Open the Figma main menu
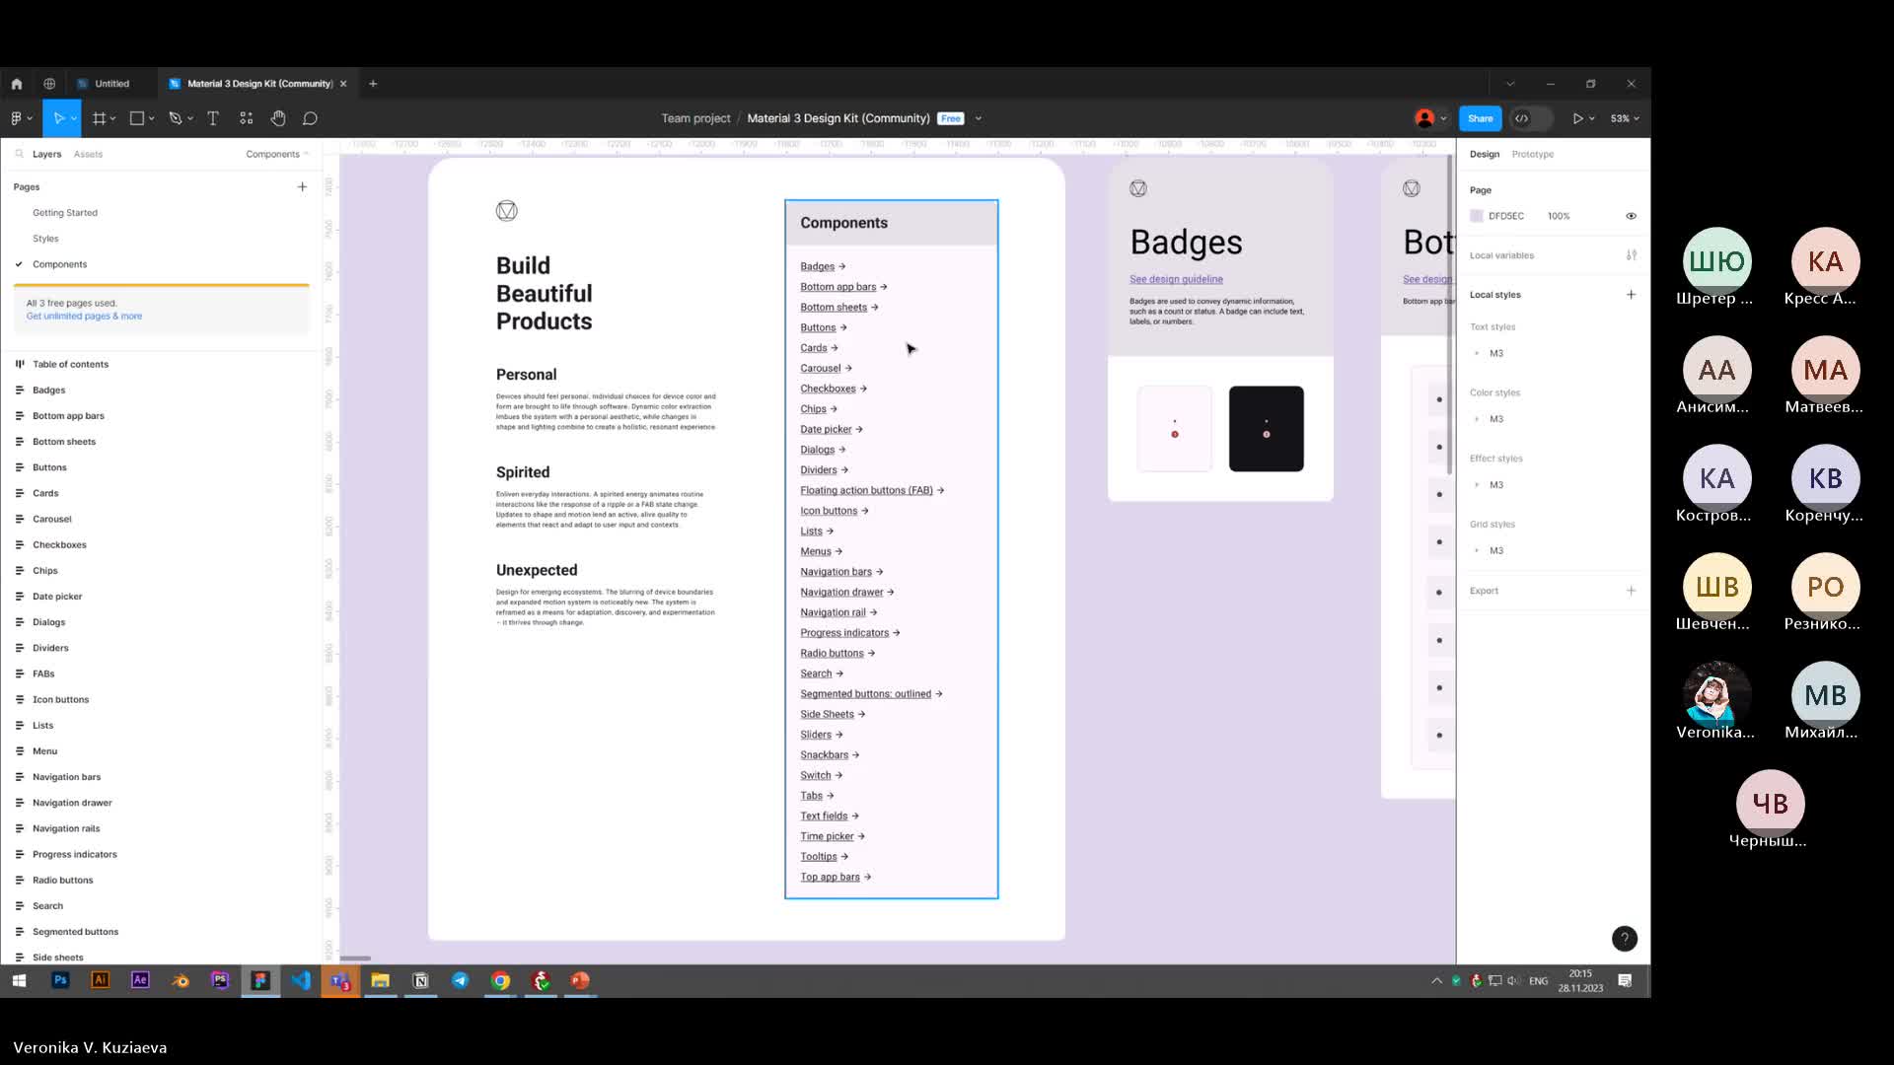1894x1065 pixels. (20, 118)
